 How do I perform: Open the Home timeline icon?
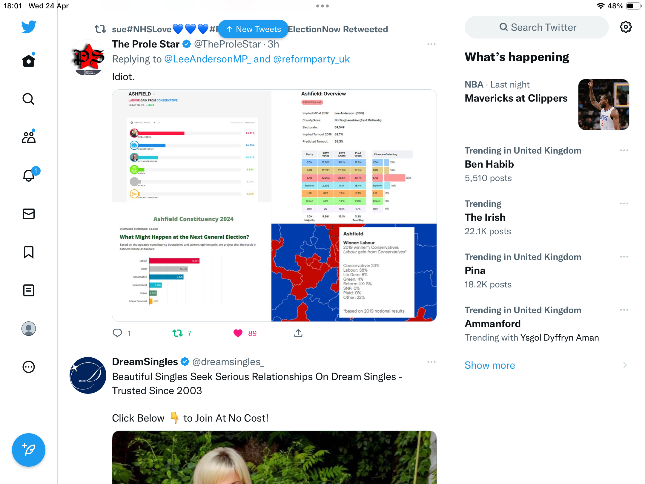click(29, 61)
